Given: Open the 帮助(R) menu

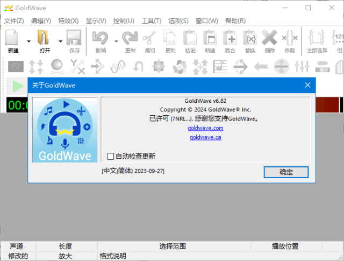Looking at the screenshot, I should [235, 21].
